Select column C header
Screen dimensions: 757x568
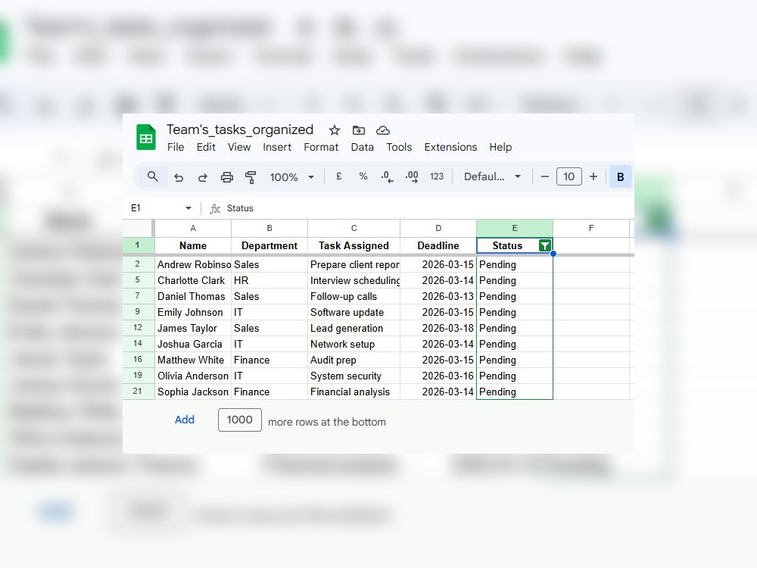(354, 228)
